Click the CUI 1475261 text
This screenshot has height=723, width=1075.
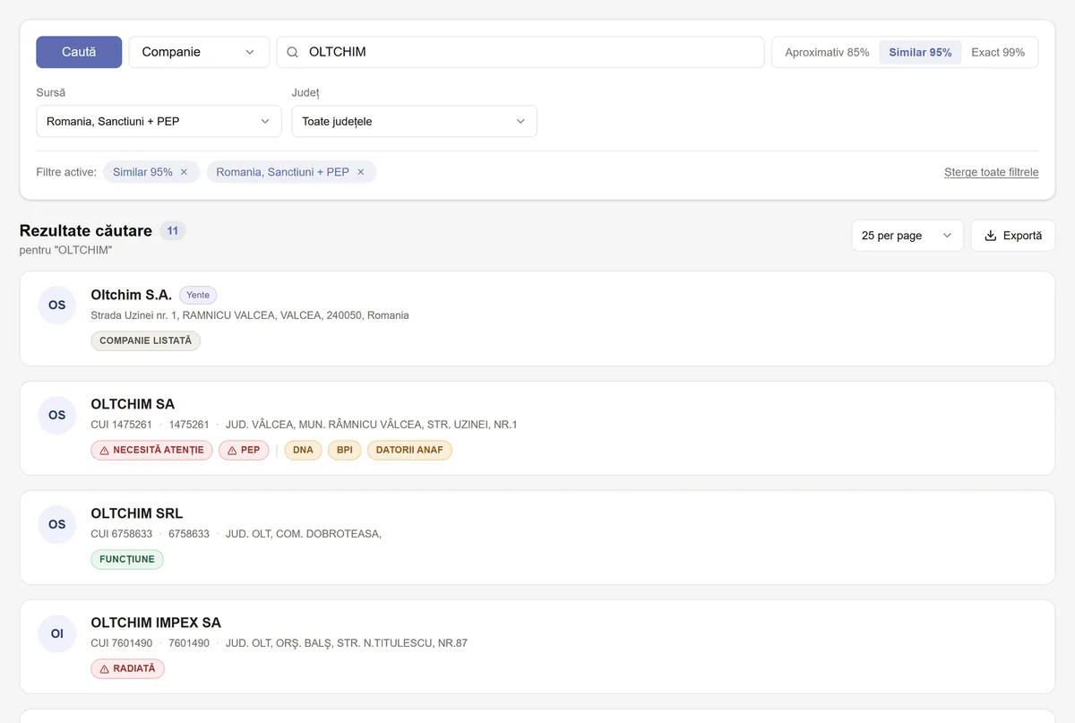(x=122, y=425)
